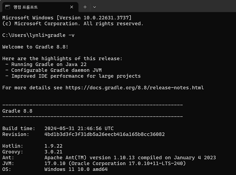Select the 명령 프롬프트 tab
This screenshot has height=175, width=236.
tap(35, 7)
